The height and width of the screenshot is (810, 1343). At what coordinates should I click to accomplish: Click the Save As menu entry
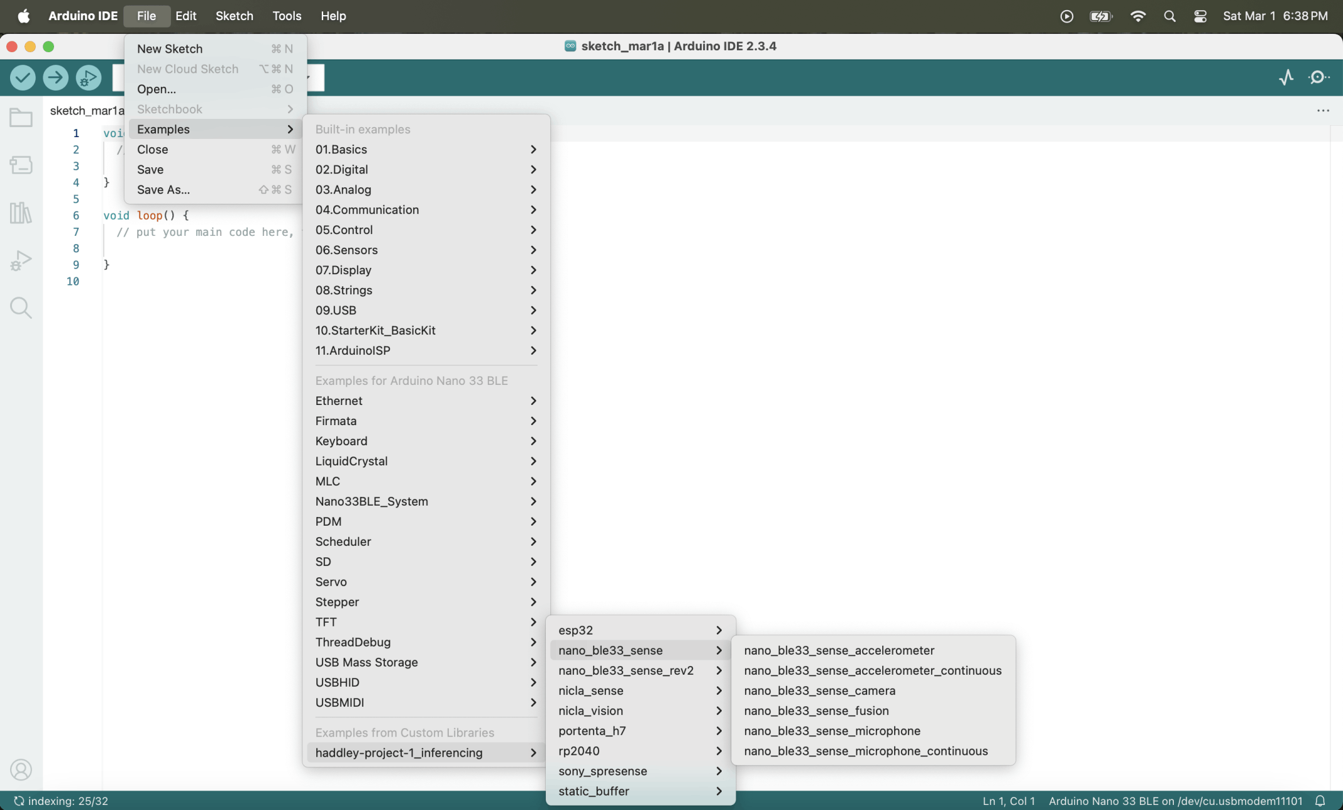pyautogui.click(x=163, y=189)
